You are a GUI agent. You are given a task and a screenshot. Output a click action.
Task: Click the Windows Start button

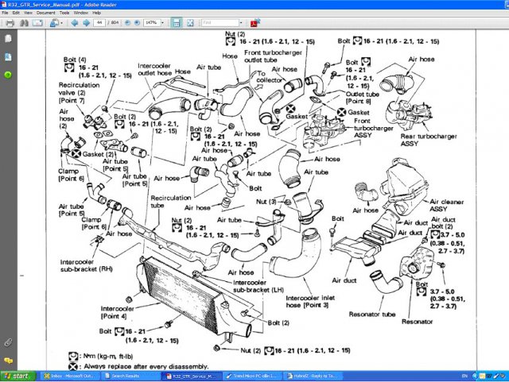pos(16,376)
